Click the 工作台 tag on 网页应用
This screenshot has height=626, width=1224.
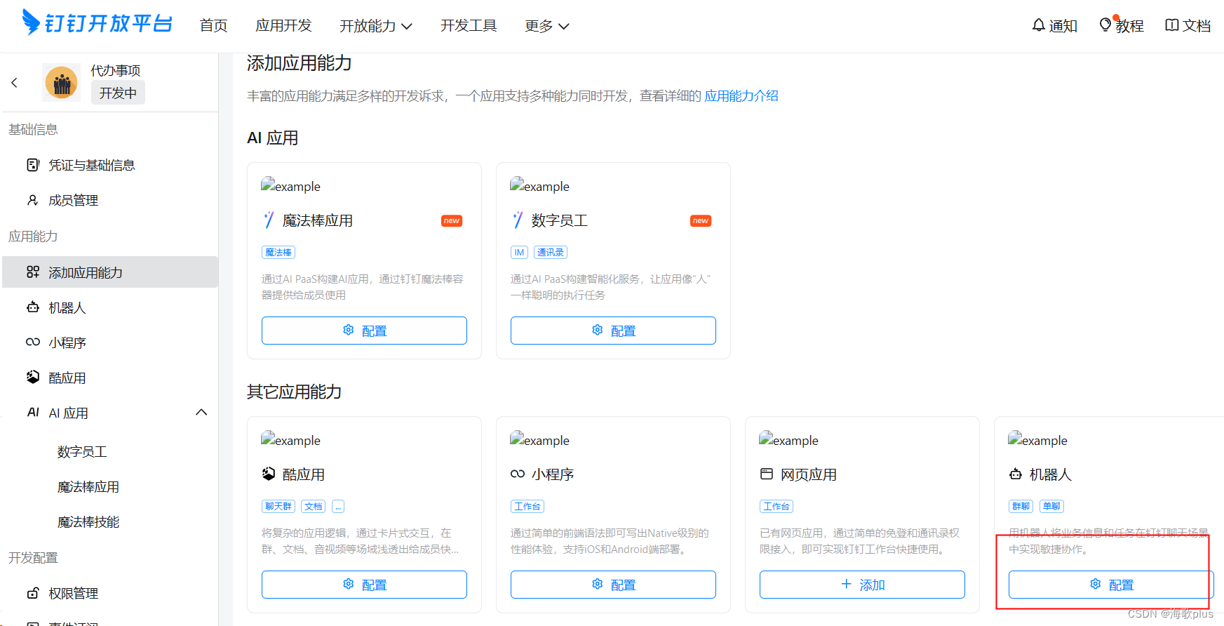click(776, 507)
